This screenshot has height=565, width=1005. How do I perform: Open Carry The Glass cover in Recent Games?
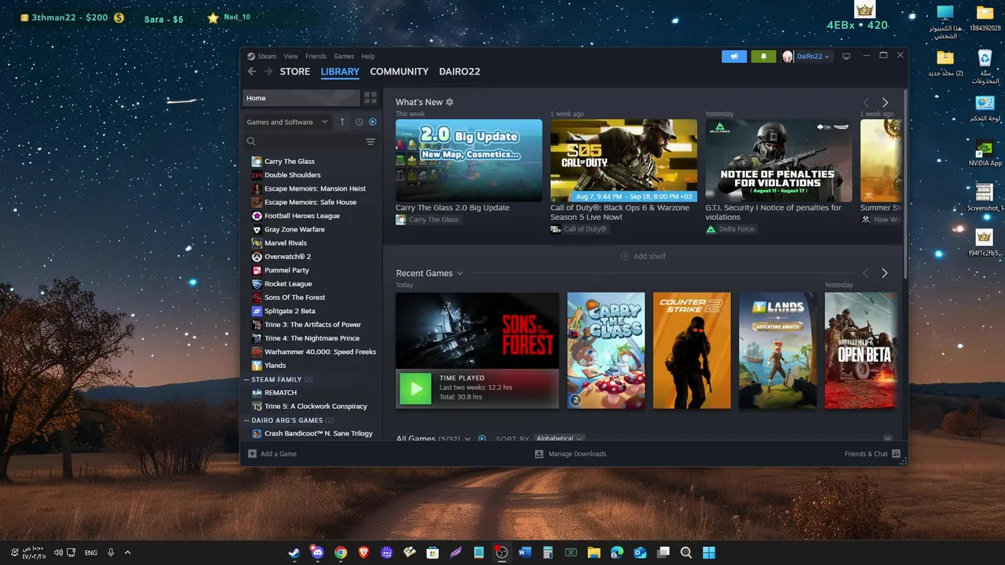[x=606, y=351]
